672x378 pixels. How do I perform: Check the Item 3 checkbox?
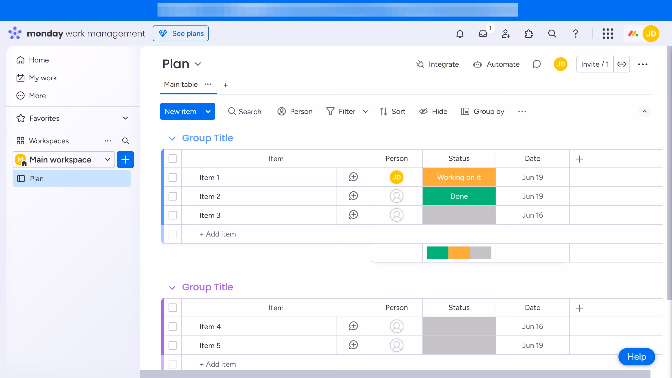point(173,215)
